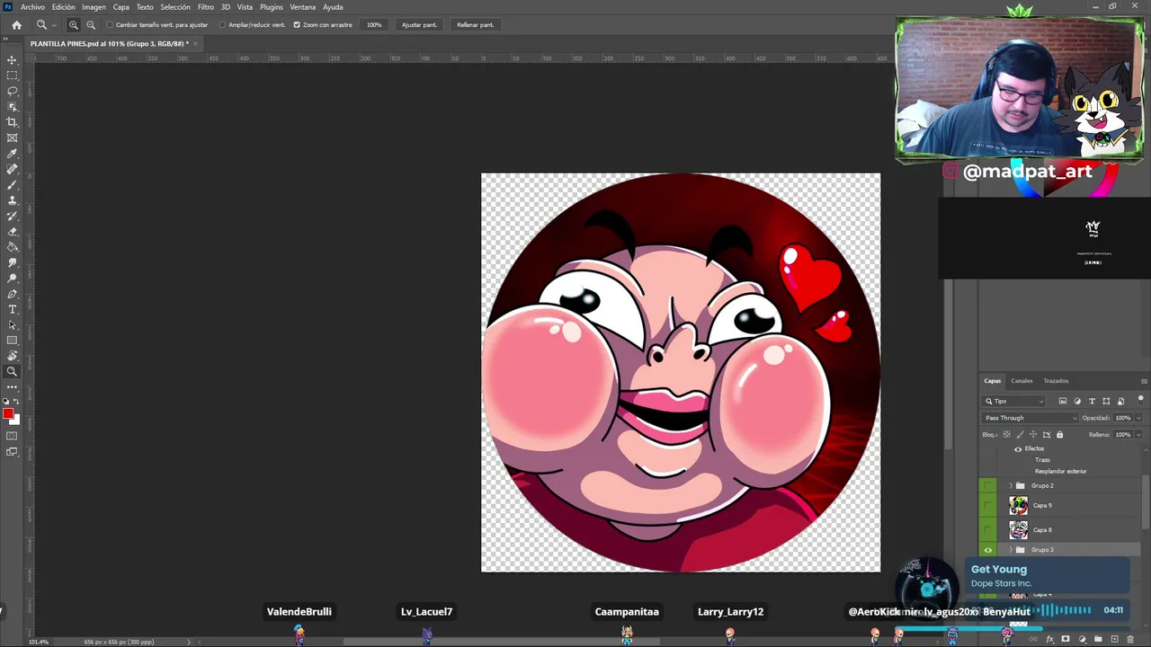The height and width of the screenshot is (647, 1151).
Task: Select the History Brush tool
Action: tap(12, 216)
